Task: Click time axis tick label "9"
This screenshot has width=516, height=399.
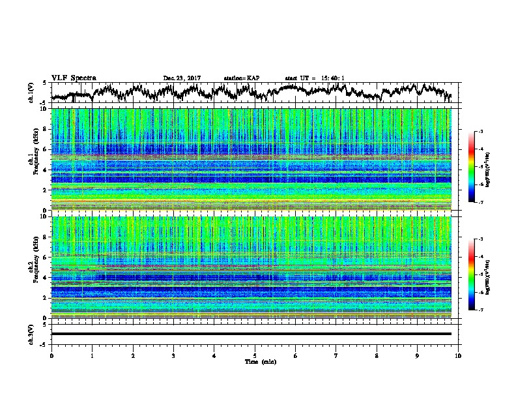Action: pyautogui.click(x=417, y=356)
